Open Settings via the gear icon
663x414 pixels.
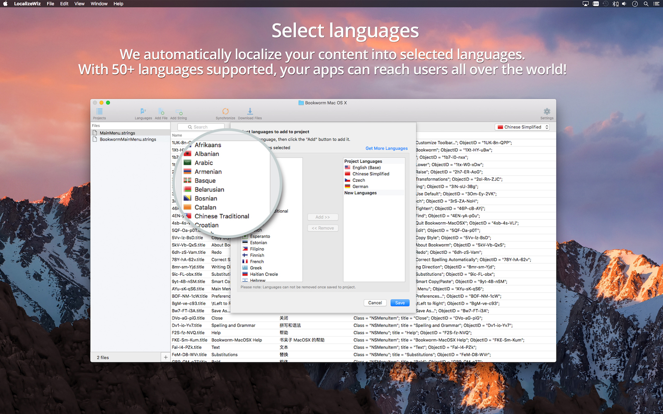pos(547,112)
